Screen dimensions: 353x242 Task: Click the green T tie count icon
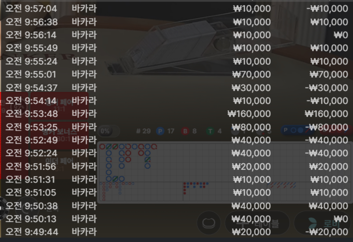tap(210, 131)
